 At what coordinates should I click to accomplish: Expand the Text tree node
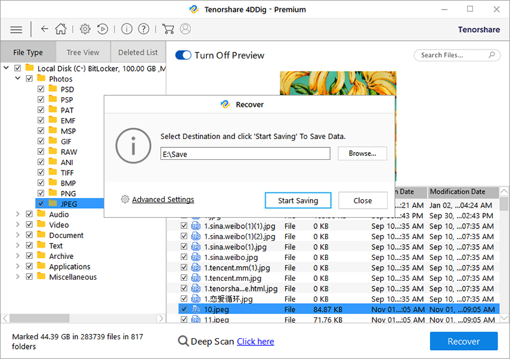18,246
